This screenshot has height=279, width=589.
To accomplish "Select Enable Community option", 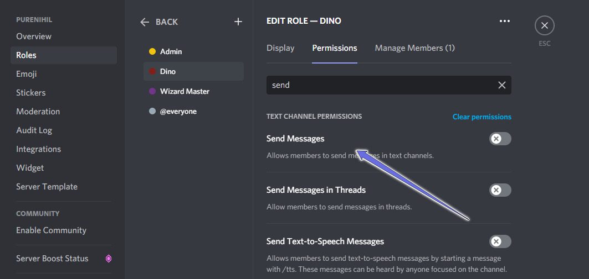I will (51, 230).
